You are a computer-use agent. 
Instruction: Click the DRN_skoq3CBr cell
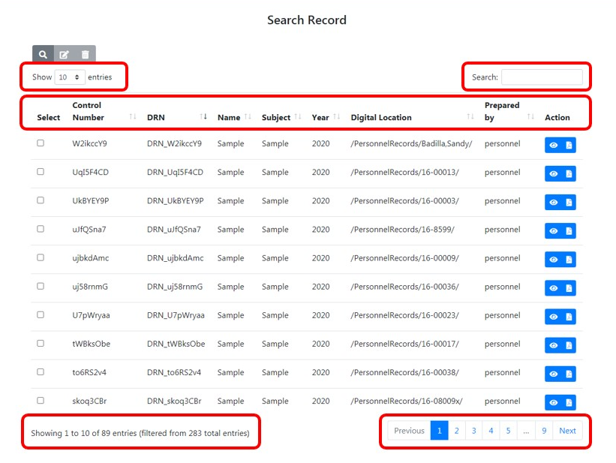click(174, 401)
